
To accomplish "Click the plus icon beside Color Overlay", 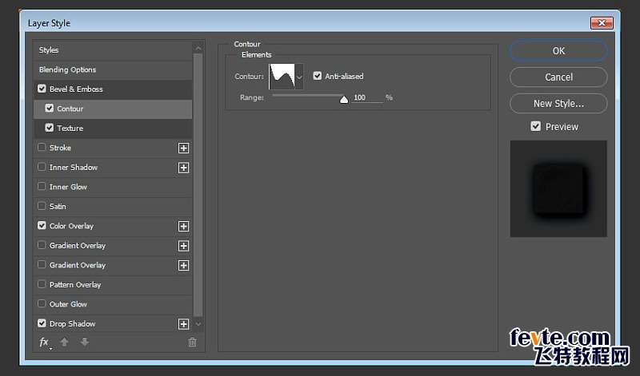I will [184, 226].
